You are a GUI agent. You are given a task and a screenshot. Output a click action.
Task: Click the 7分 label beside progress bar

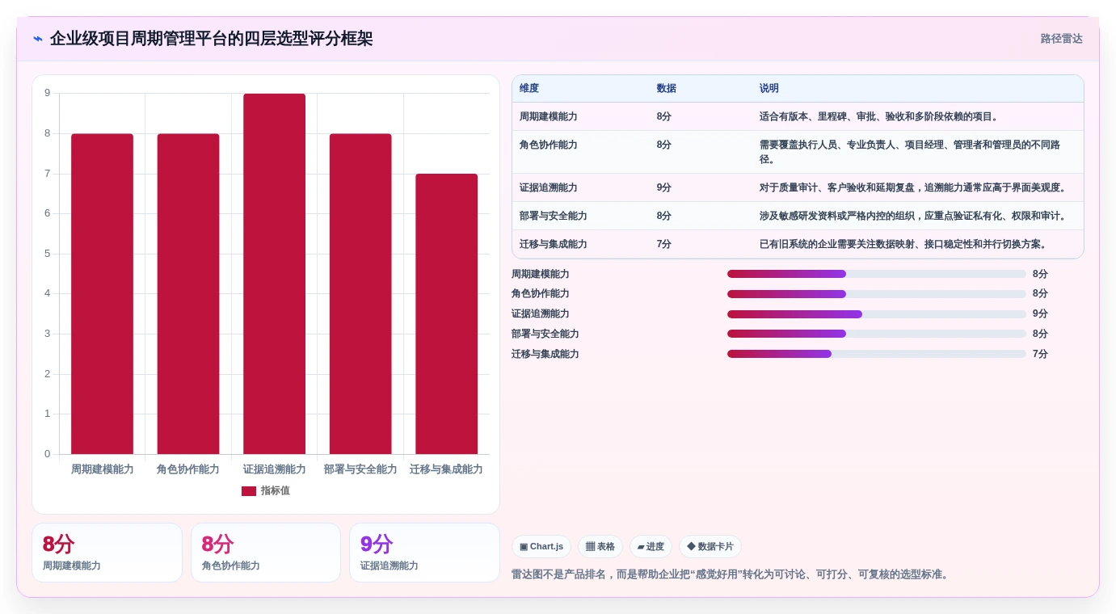pos(1040,354)
